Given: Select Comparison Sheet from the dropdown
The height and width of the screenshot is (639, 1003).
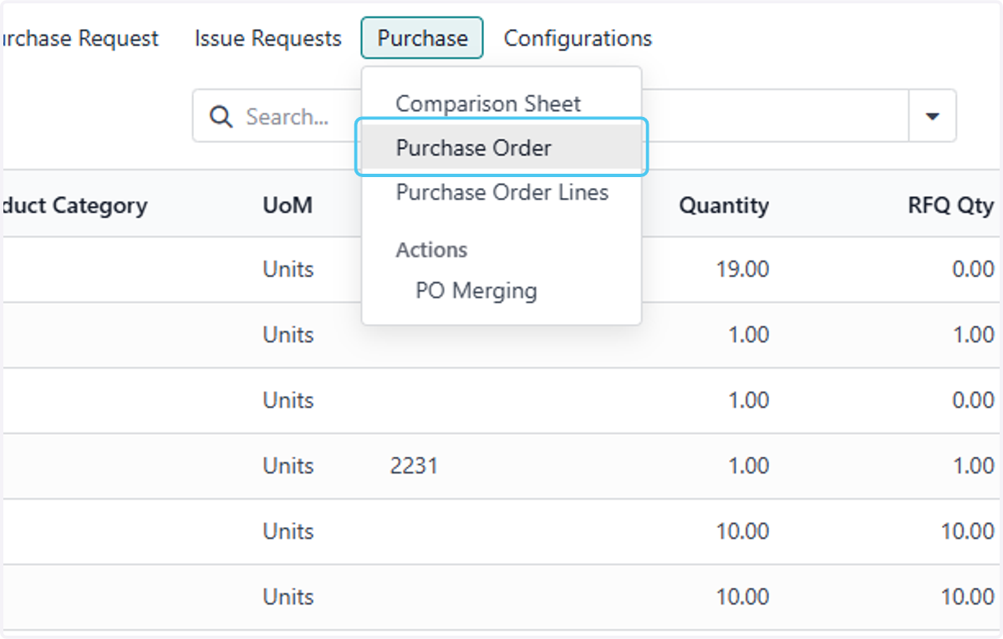Looking at the screenshot, I should pyautogui.click(x=488, y=104).
